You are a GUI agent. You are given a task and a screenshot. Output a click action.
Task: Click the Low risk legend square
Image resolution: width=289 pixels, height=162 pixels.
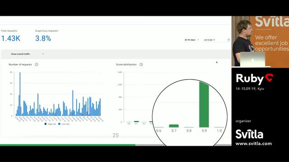(x=59, y=124)
